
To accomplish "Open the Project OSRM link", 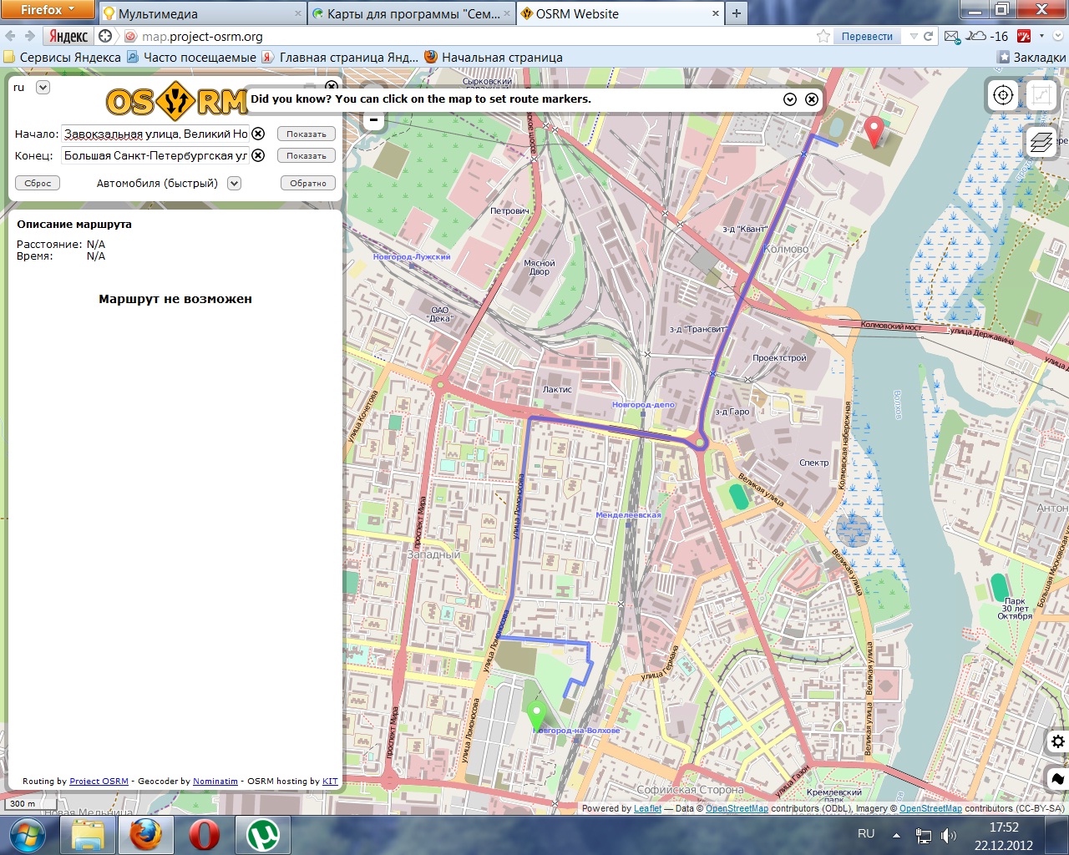I will [x=99, y=782].
